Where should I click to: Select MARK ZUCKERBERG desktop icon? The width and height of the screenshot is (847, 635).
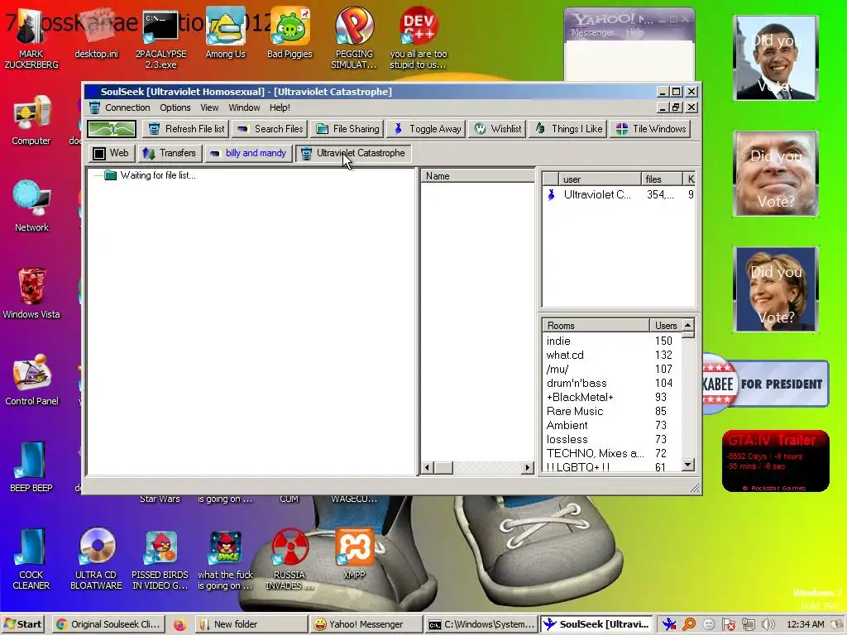coord(31,39)
